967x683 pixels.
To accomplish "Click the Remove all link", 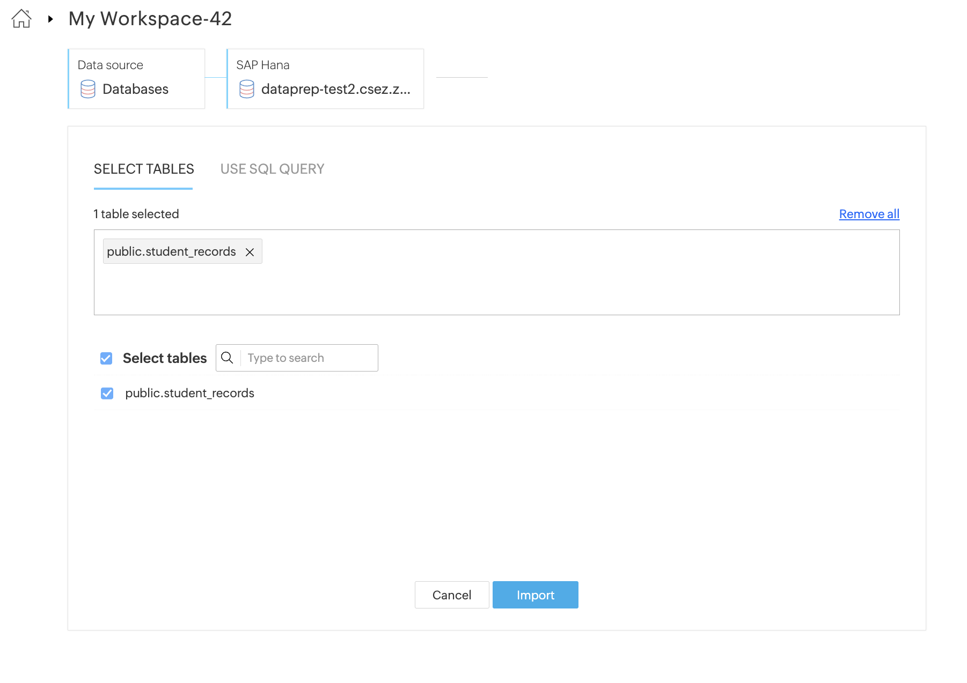I will pos(869,214).
